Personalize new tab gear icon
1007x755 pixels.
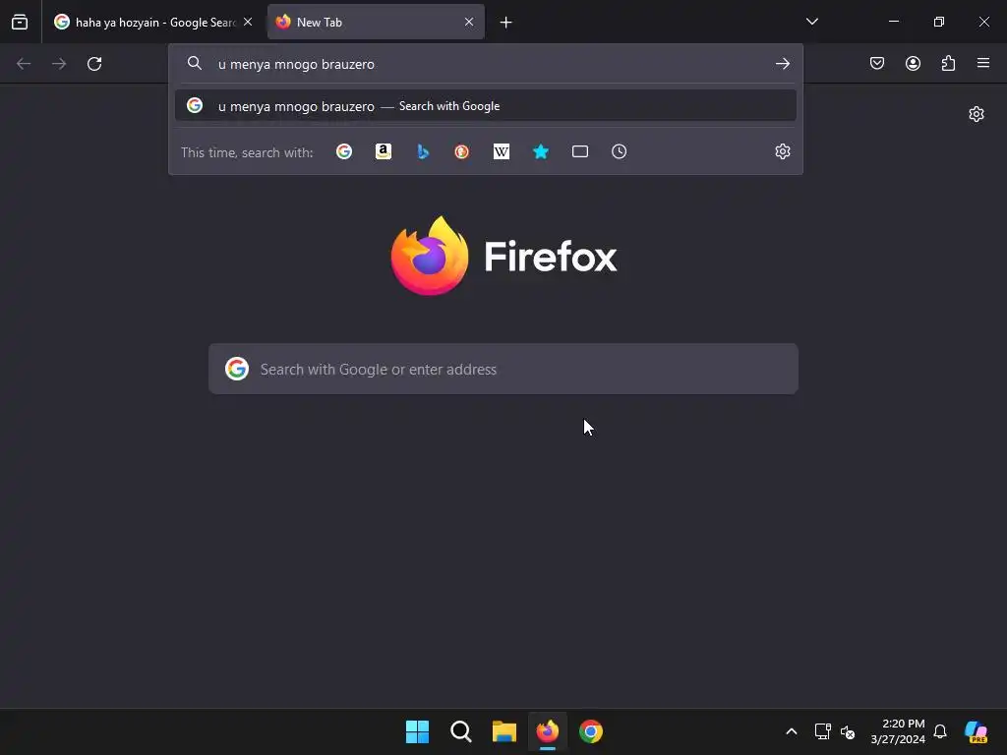tap(977, 114)
